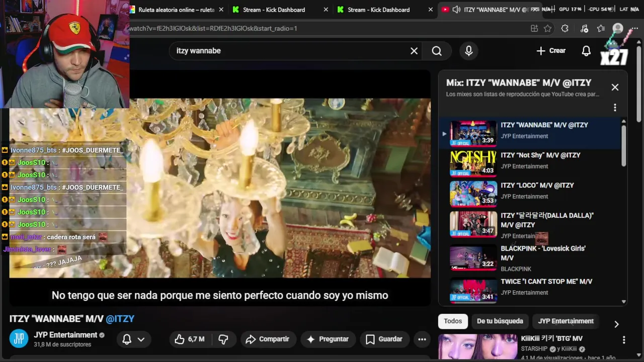644x362 pixels.
Task: Save video with Guardar button
Action: [x=383, y=339]
